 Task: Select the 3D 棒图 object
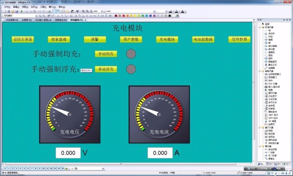(x=270, y=121)
